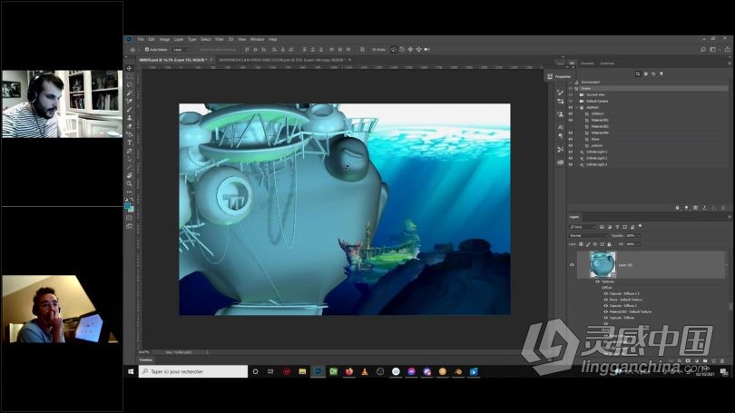This screenshot has height=413, width=735.
Task: Select the Pan 3D Camera mode icon
Action: pos(410,49)
